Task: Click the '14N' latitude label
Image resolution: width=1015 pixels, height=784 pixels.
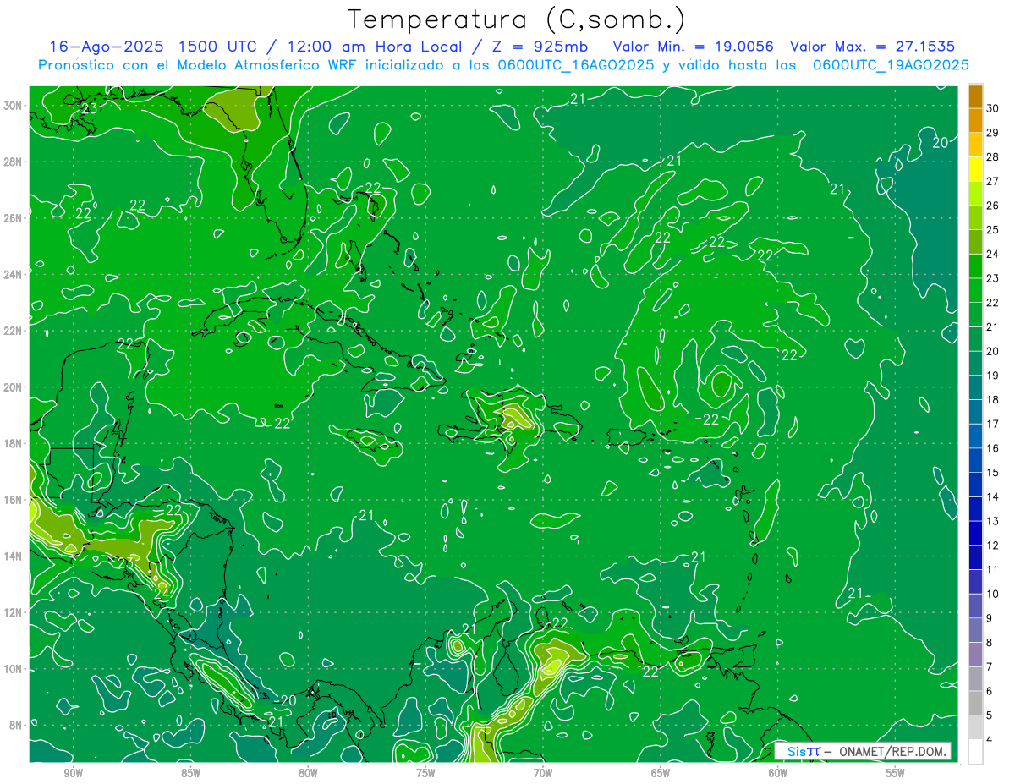Action: [14, 556]
